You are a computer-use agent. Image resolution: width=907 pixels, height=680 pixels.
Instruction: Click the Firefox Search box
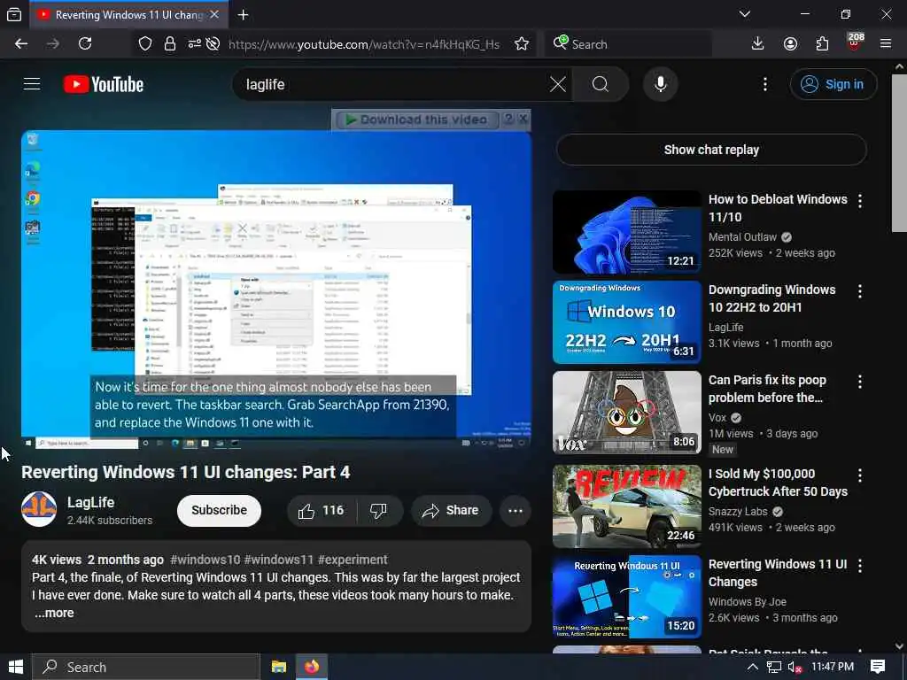[x=630, y=44]
